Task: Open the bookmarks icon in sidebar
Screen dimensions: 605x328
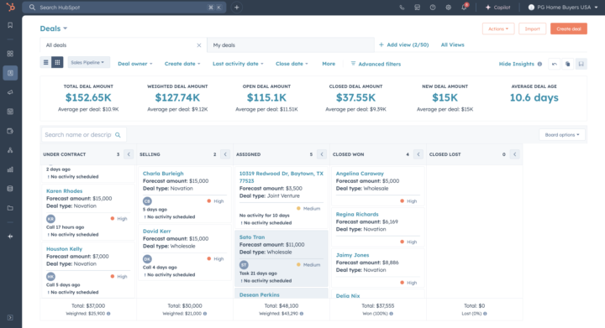Action: [10, 25]
